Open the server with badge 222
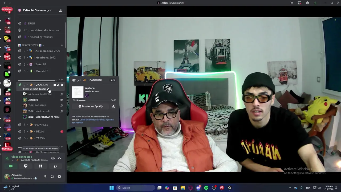This screenshot has height=192, width=341. pos(7,137)
